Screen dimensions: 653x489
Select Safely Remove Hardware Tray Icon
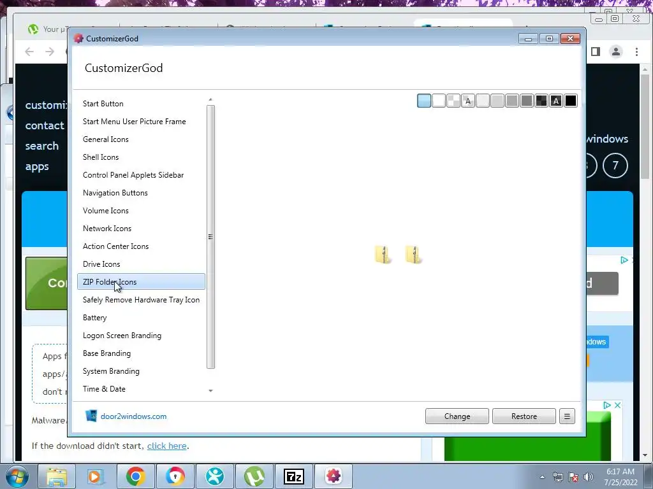[x=141, y=300]
